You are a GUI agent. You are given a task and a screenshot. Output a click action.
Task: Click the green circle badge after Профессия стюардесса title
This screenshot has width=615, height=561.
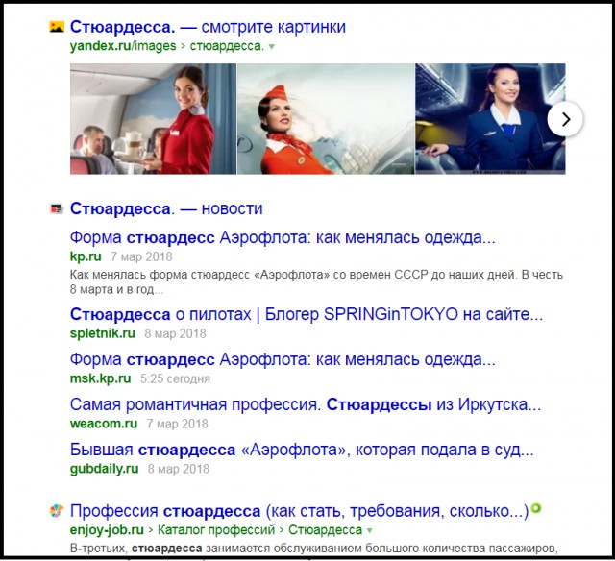coord(536,508)
